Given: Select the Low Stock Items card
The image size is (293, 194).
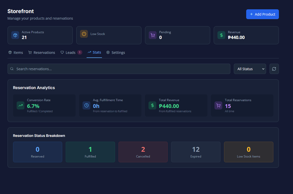Looking at the screenshot, I should pos(248,152).
